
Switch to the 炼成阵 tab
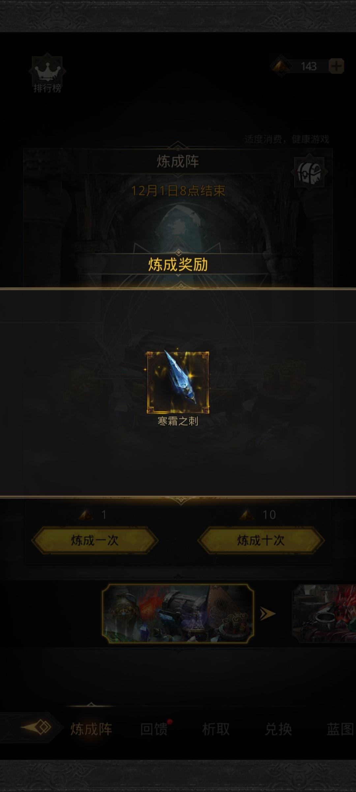(91, 729)
